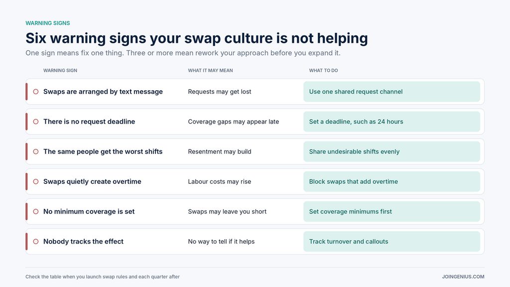
Task: Click the 'Swaps may leave you short' cell
Action: [227, 211]
